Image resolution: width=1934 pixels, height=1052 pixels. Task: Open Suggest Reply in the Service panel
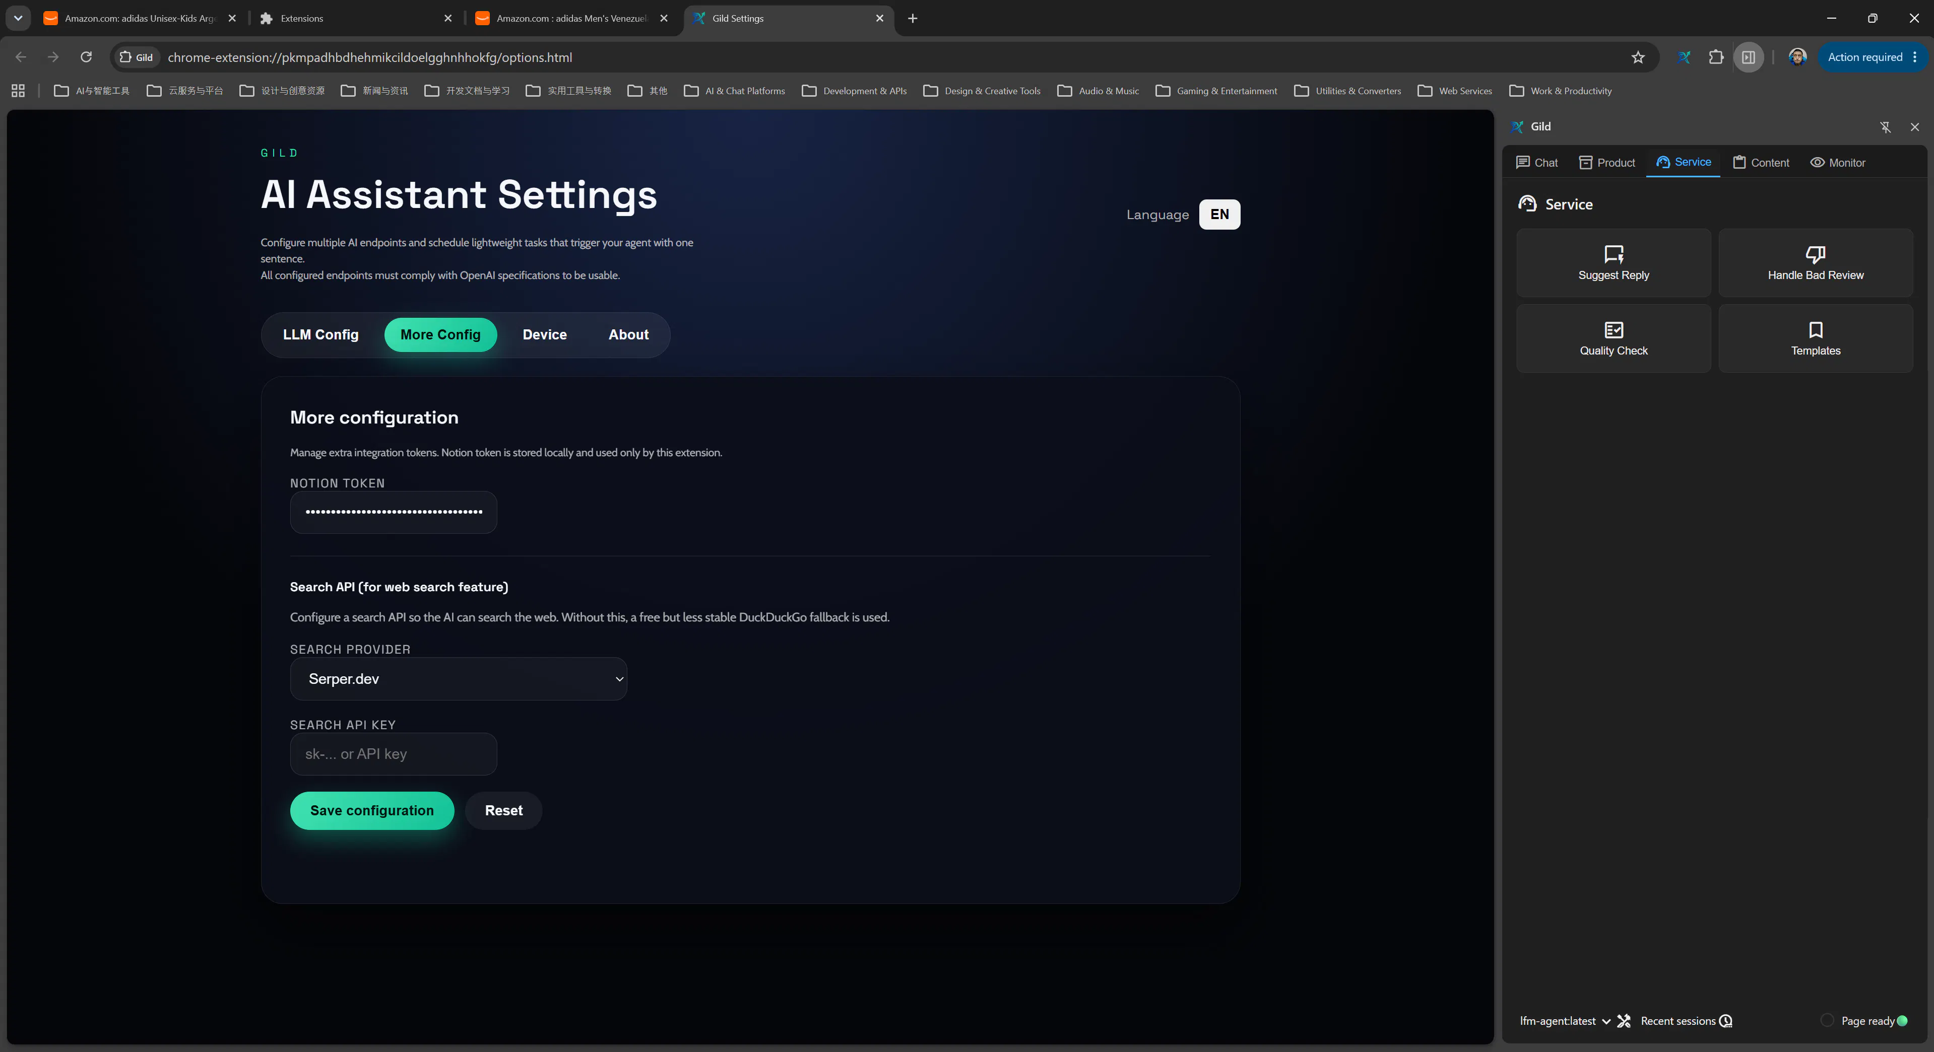coord(1613,263)
